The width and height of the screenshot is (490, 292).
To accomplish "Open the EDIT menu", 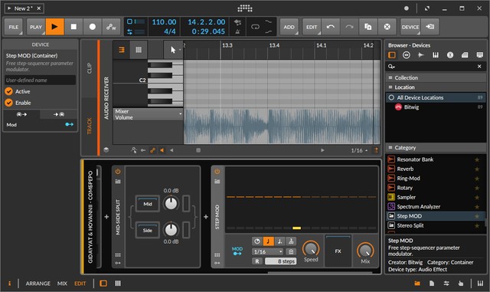I will pos(312,28).
